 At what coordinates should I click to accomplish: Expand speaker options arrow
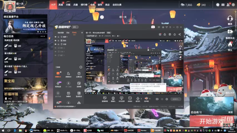point(150,99)
